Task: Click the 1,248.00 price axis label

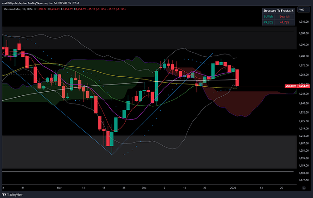Action: (x=303, y=94)
